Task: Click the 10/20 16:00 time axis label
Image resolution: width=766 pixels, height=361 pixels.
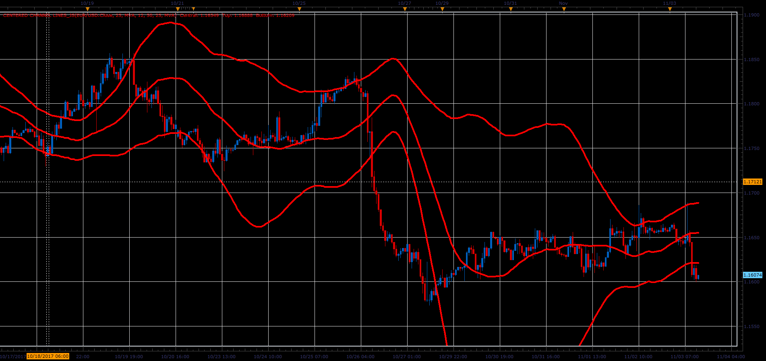Action: [175, 357]
